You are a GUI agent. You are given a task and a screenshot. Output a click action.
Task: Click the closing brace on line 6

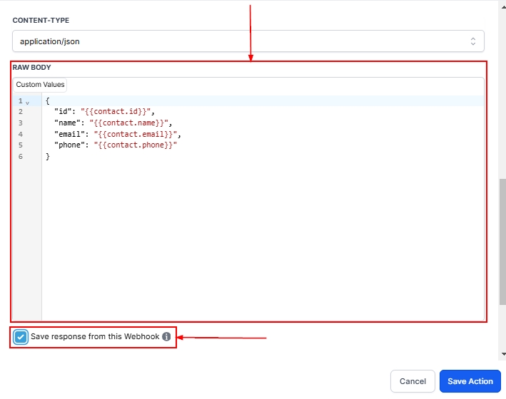[48, 156]
